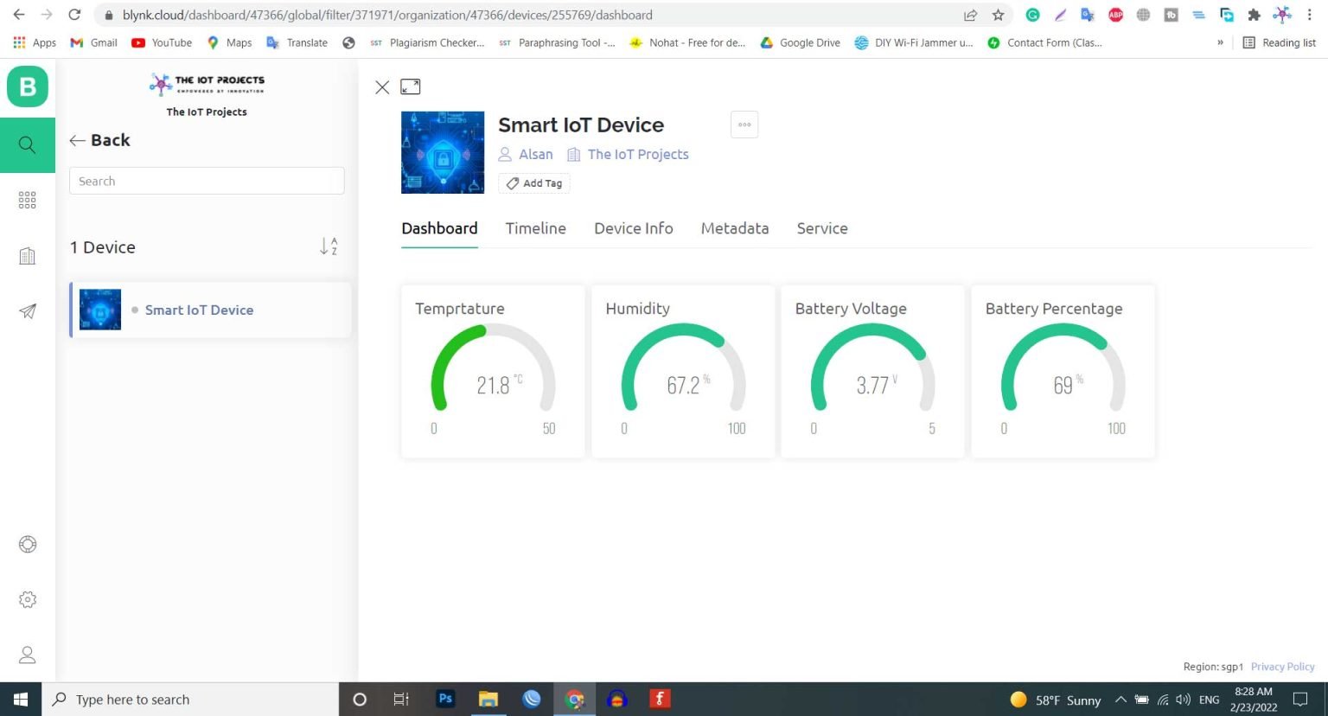Click the Back arrow above search

point(99,139)
